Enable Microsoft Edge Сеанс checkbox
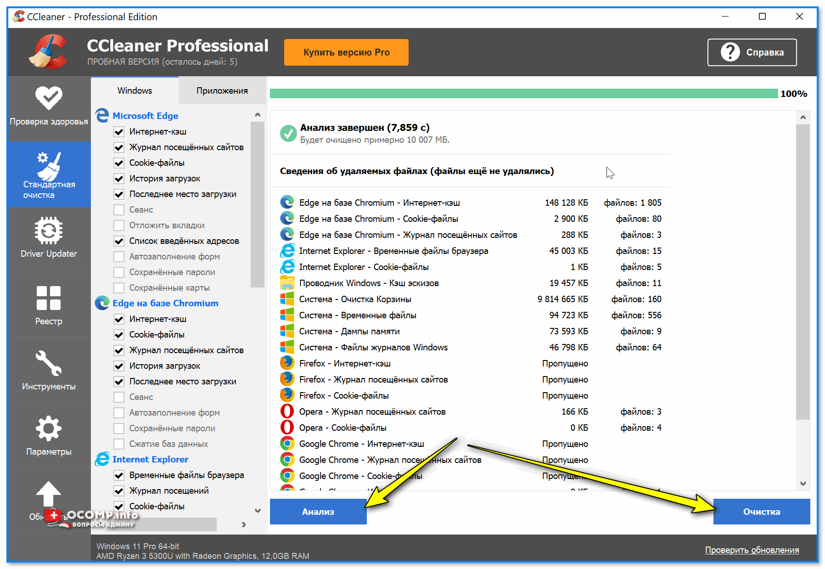Viewport: 825px width, 569px height. (119, 210)
